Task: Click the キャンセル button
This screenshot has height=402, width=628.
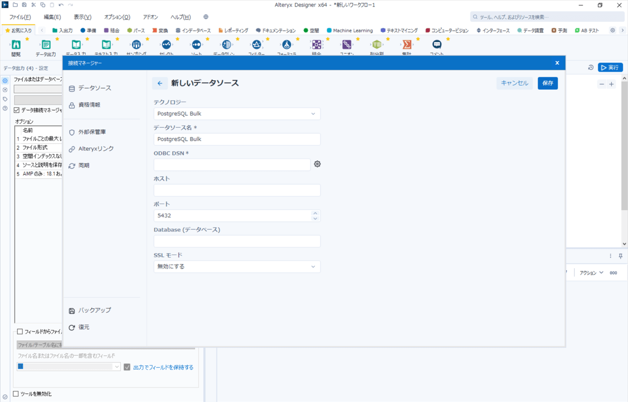Action: 514,83
